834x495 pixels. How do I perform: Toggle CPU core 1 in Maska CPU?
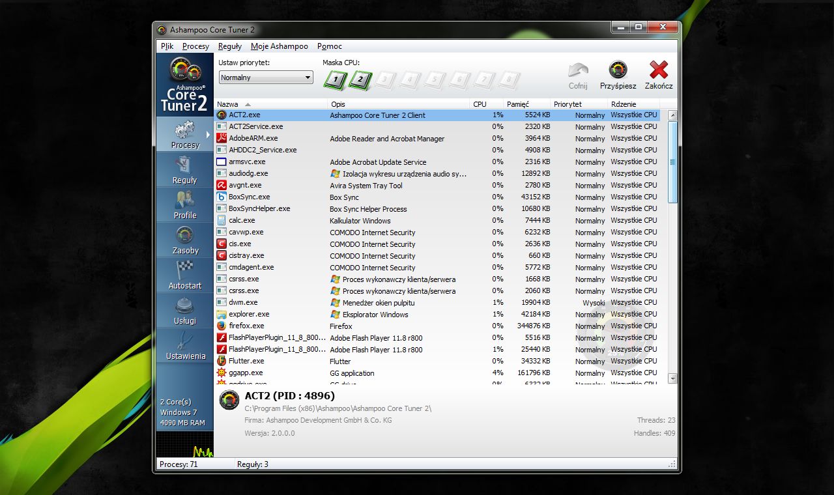(335, 80)
